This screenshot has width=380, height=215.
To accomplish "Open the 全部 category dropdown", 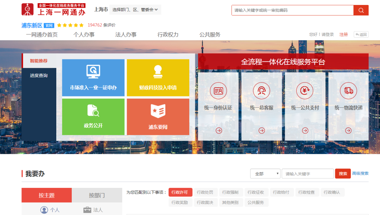I will pos(265,173).
